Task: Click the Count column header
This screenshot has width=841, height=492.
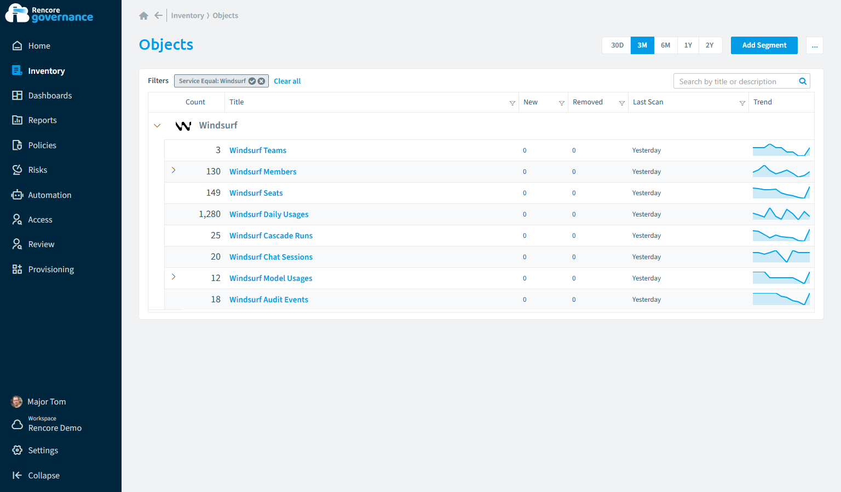Action: pos(195,102)
